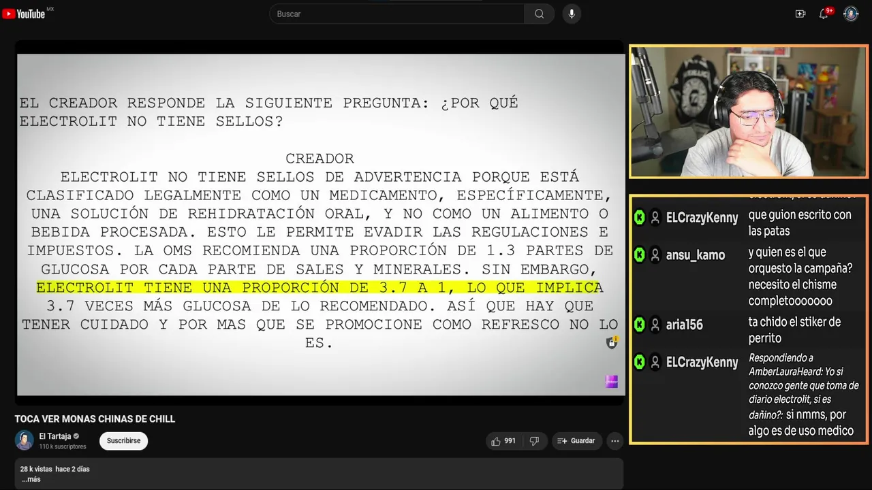Click the Kick badge beside aria156
Screen dimensions: 872x490
(639, 325)
